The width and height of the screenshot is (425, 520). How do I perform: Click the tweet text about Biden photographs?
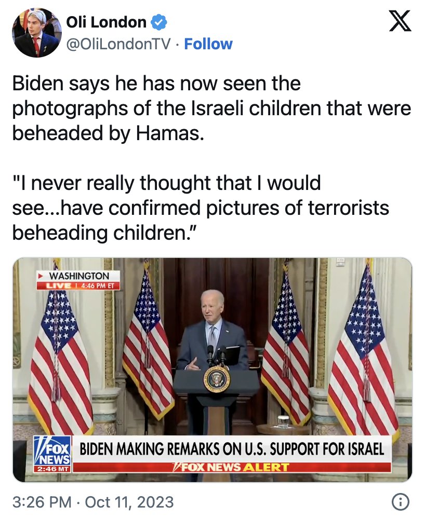tap(211, 108)
